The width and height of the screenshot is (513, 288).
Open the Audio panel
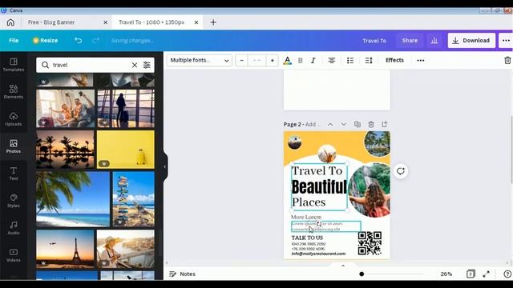pyautogui.click(x=14, y=227)
